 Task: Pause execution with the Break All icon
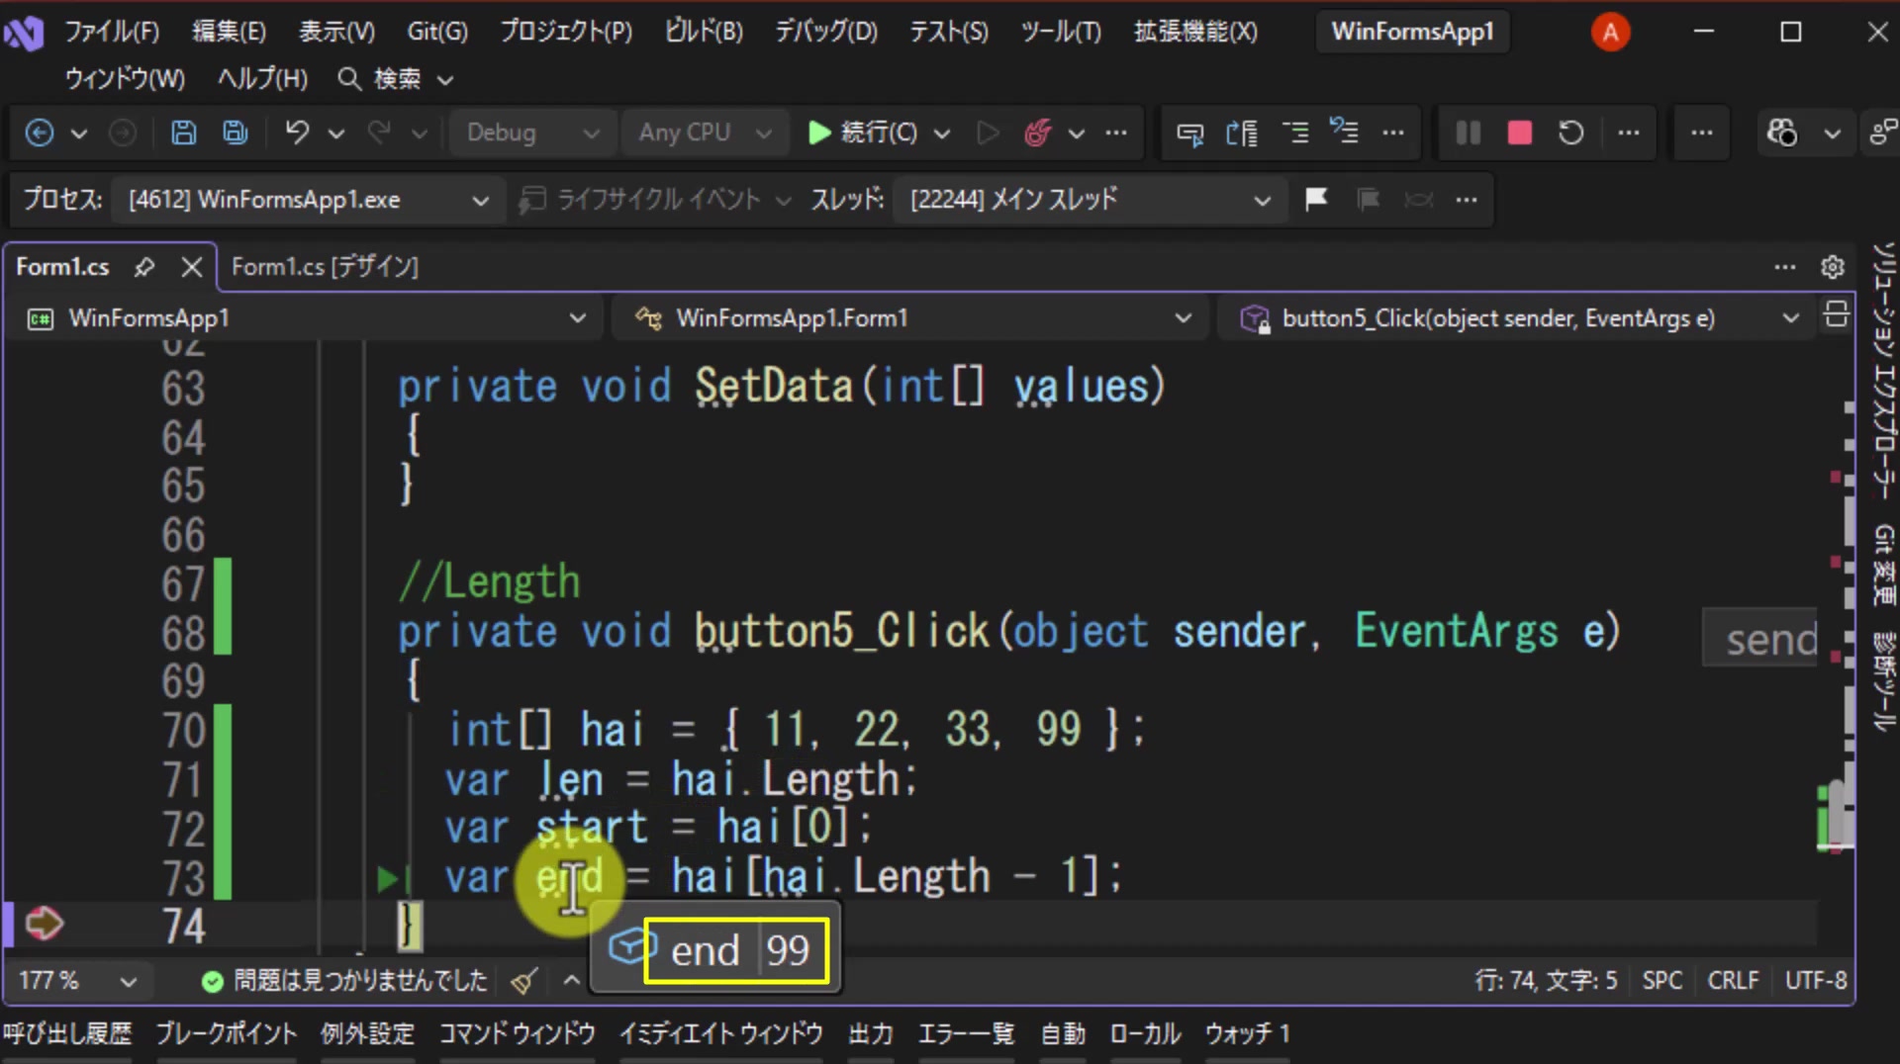click(1469, 133)
